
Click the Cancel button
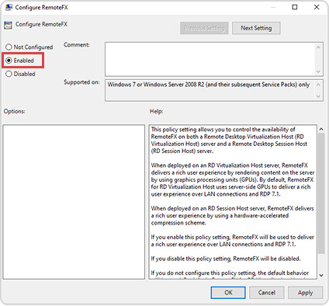click(x=267, y=293)
